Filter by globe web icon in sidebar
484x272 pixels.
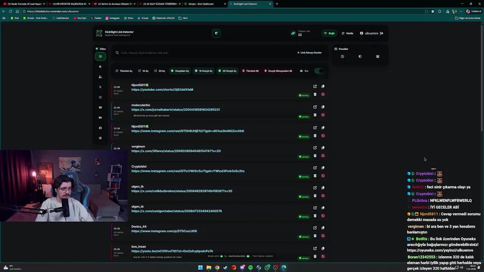[100, 138]
